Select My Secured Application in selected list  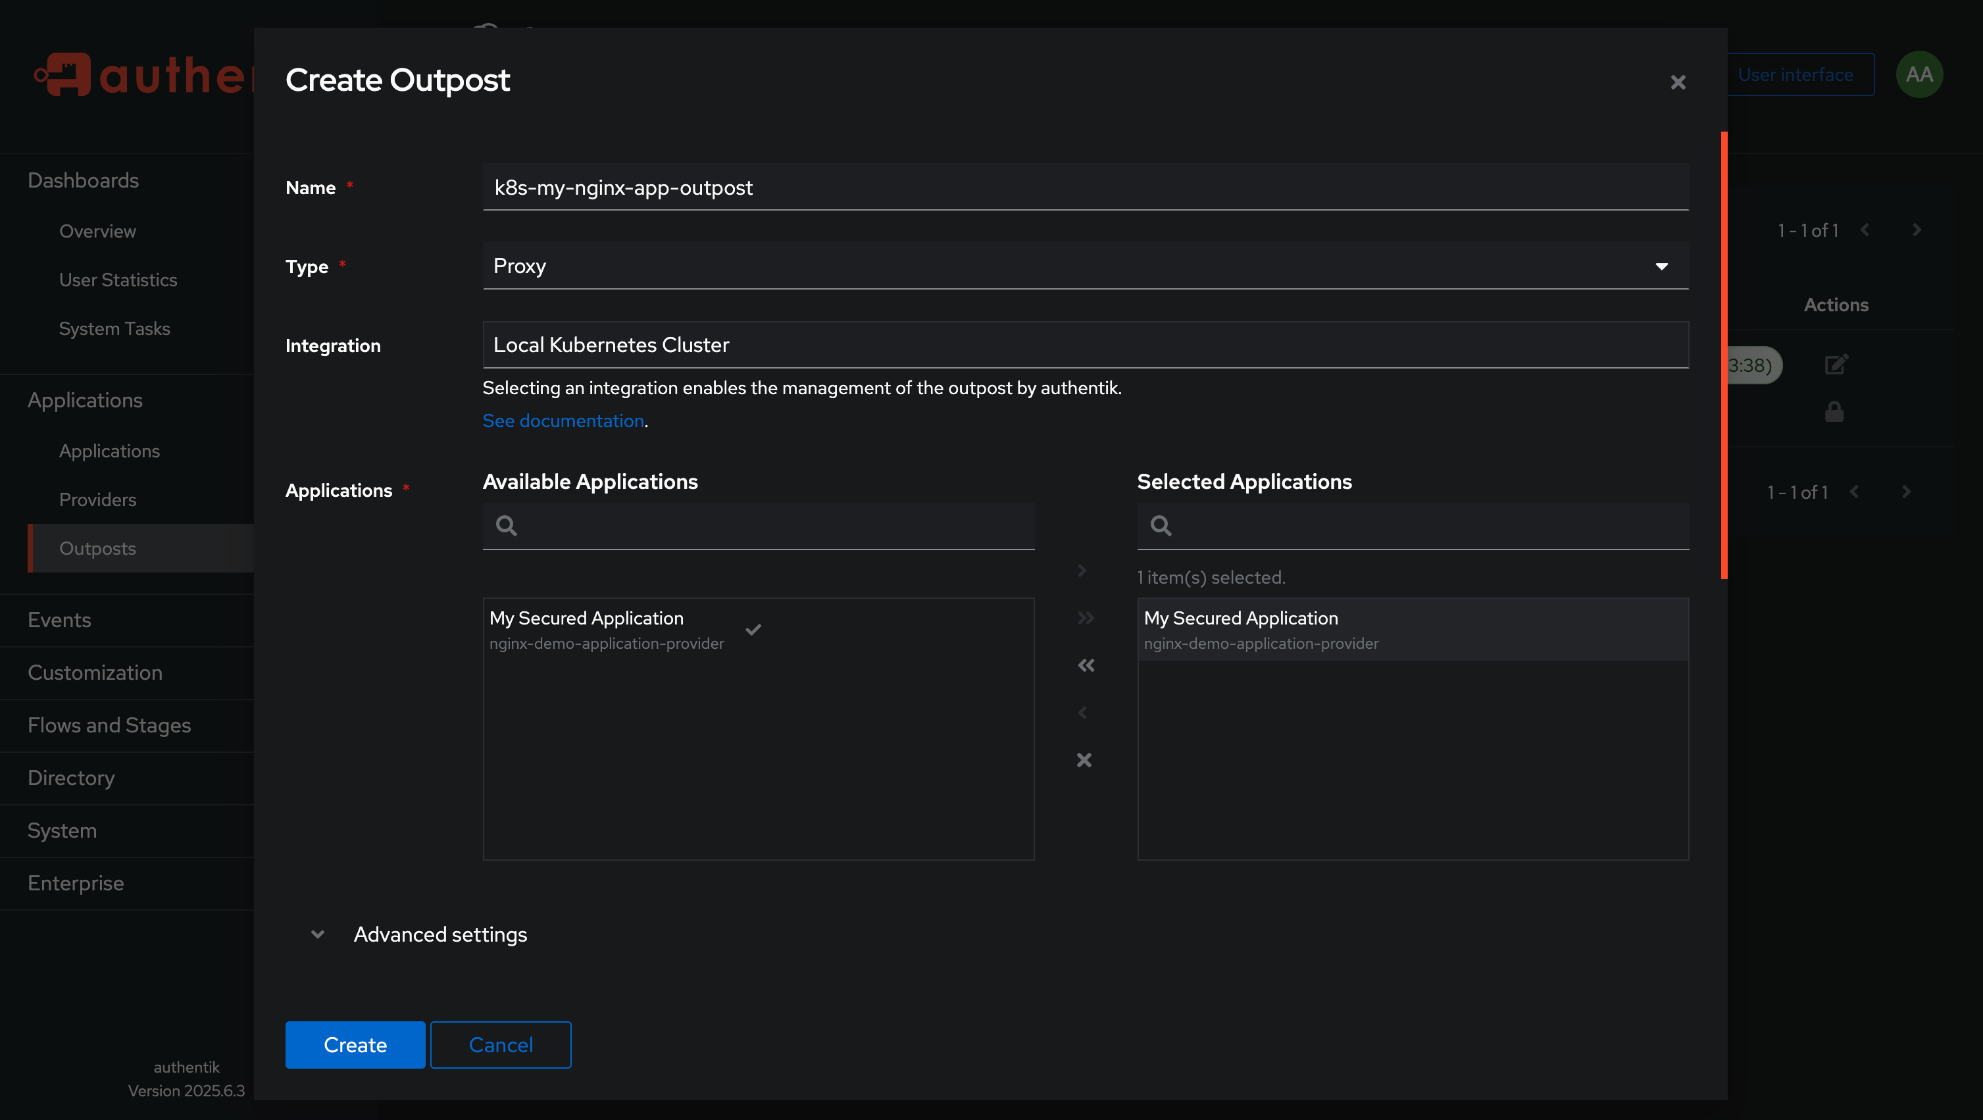[x=1413, y=630]
